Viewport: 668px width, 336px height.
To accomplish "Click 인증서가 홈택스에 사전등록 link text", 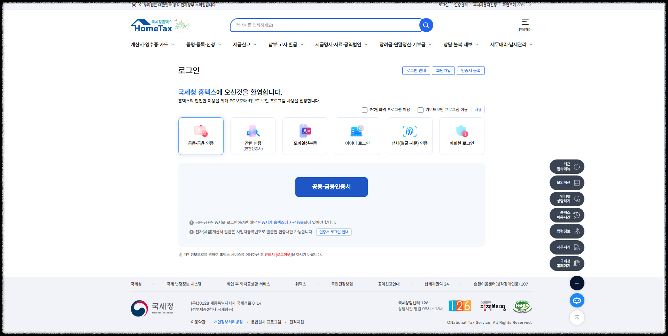I will [281, 222].
